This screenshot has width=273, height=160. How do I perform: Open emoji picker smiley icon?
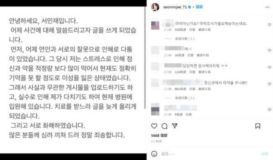154,154
